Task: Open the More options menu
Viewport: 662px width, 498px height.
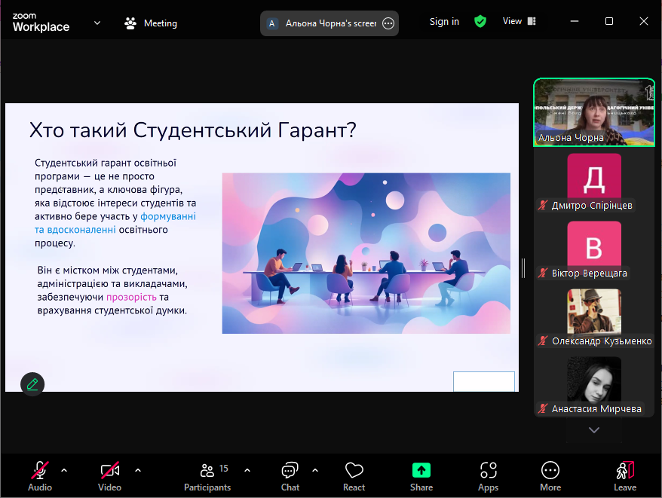Action: [x=550, y=476]
